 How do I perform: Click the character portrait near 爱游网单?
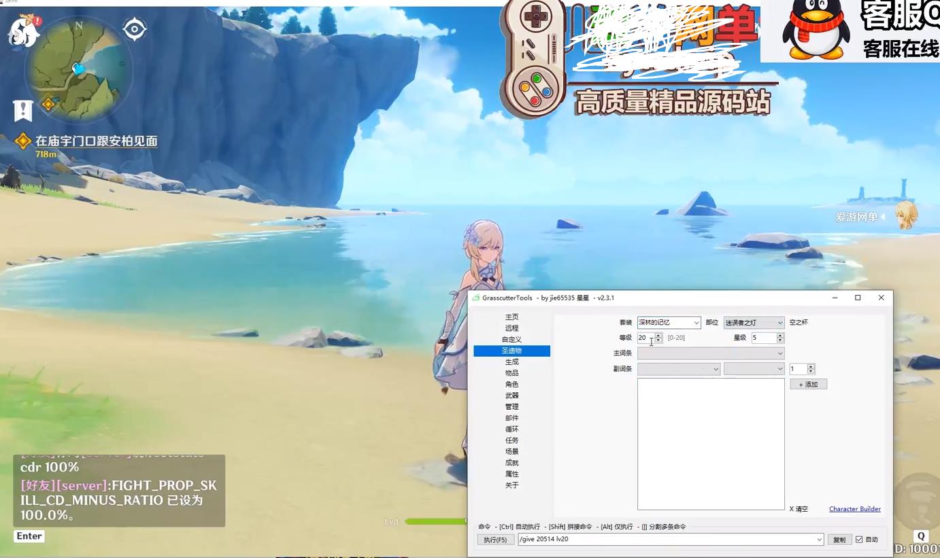pos(905,215)
